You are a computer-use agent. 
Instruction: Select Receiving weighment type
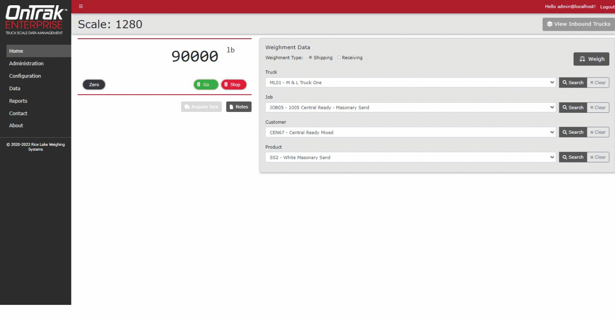coord(339,58)
